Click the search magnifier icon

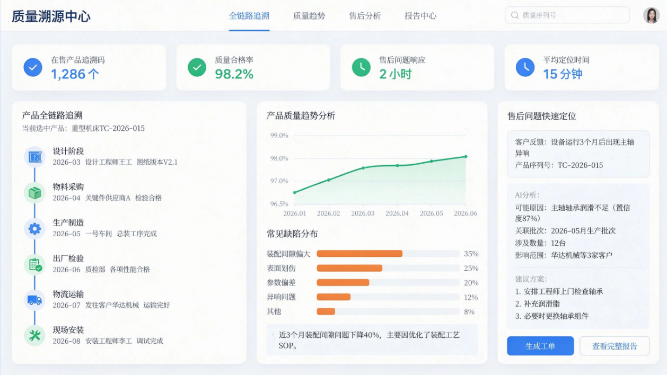click(514, 15)
